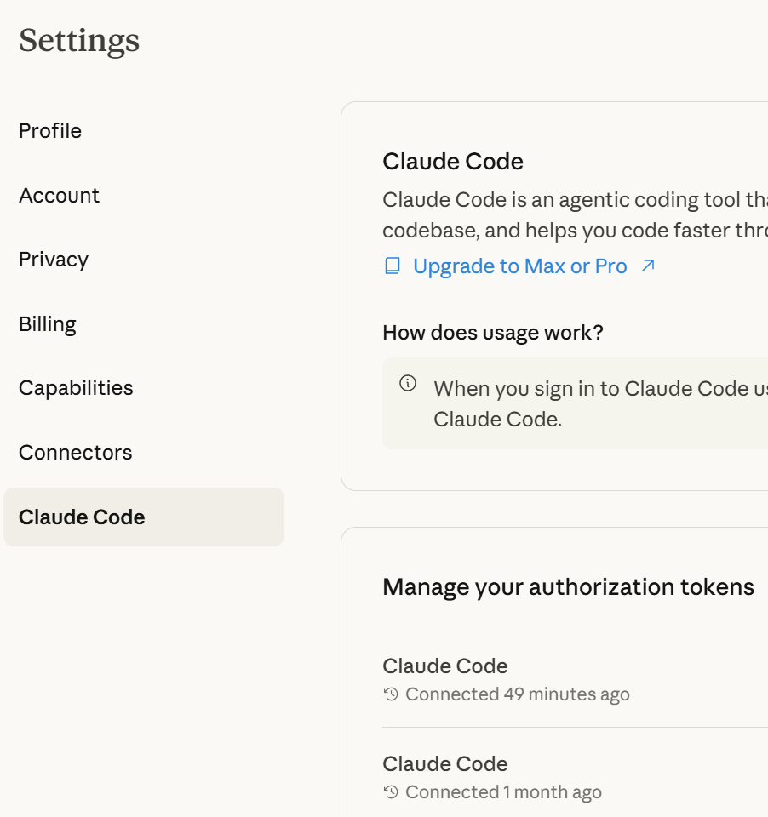Select token connected 1 month ago
768x817 pixels.
(575, 777)
